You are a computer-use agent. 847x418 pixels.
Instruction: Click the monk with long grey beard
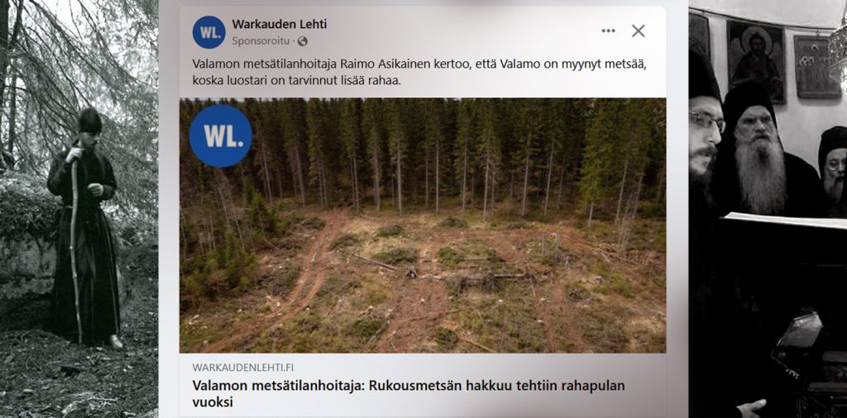[x=756, y=156]
